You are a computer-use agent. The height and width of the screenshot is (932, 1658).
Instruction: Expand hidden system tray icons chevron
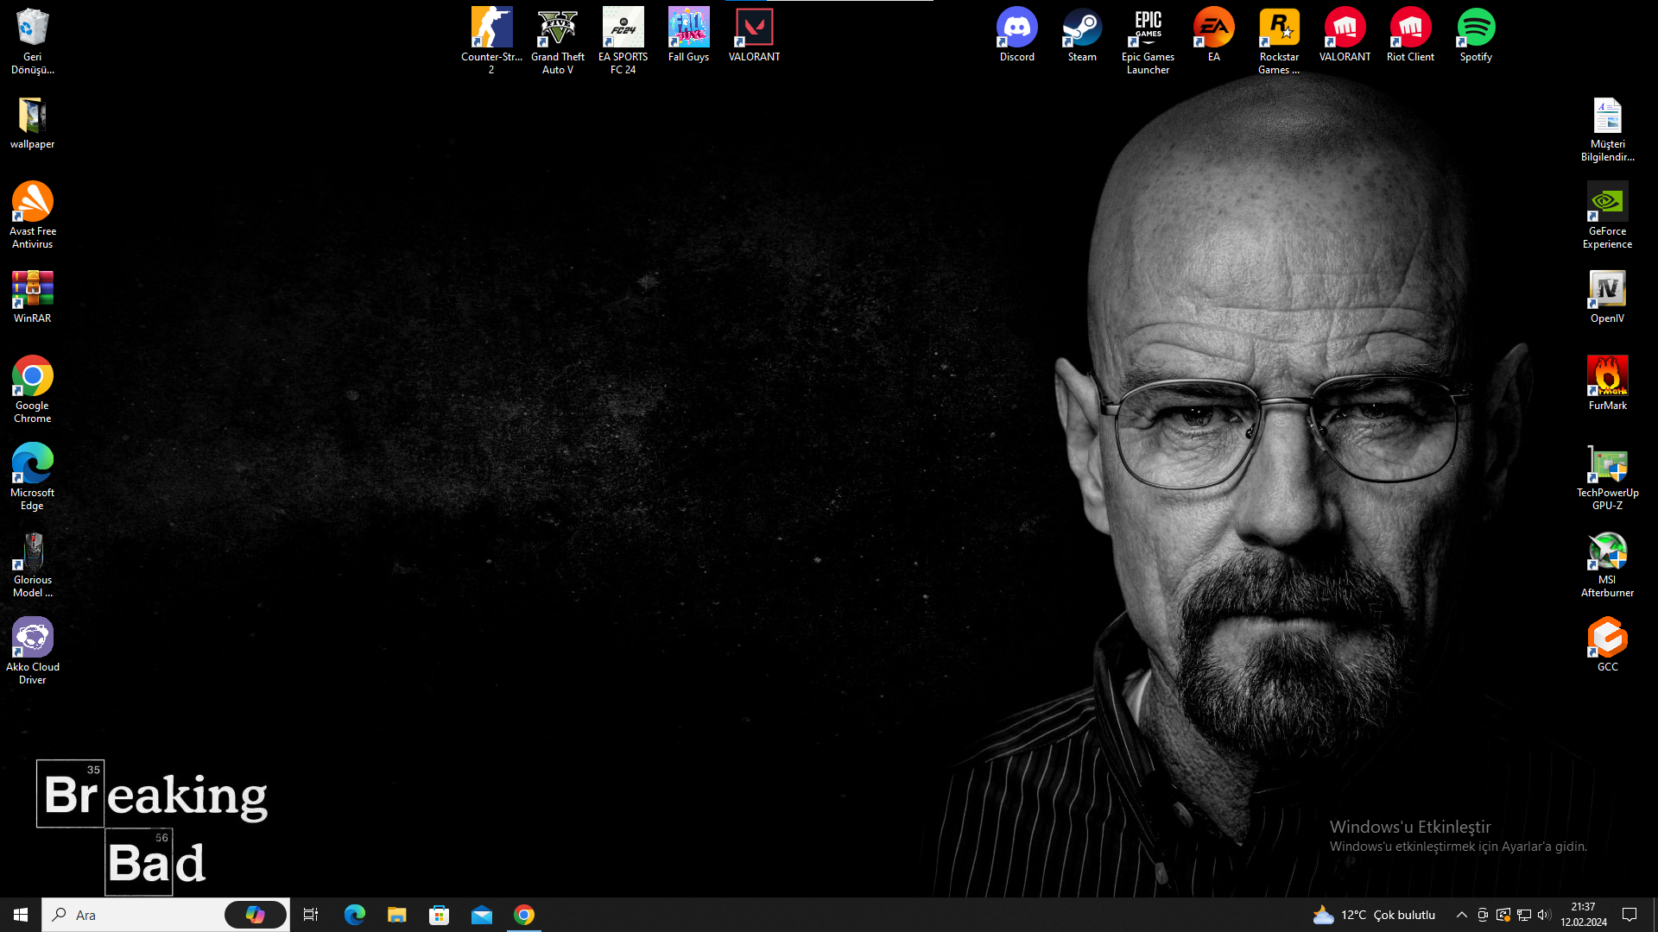[1461, 915]
